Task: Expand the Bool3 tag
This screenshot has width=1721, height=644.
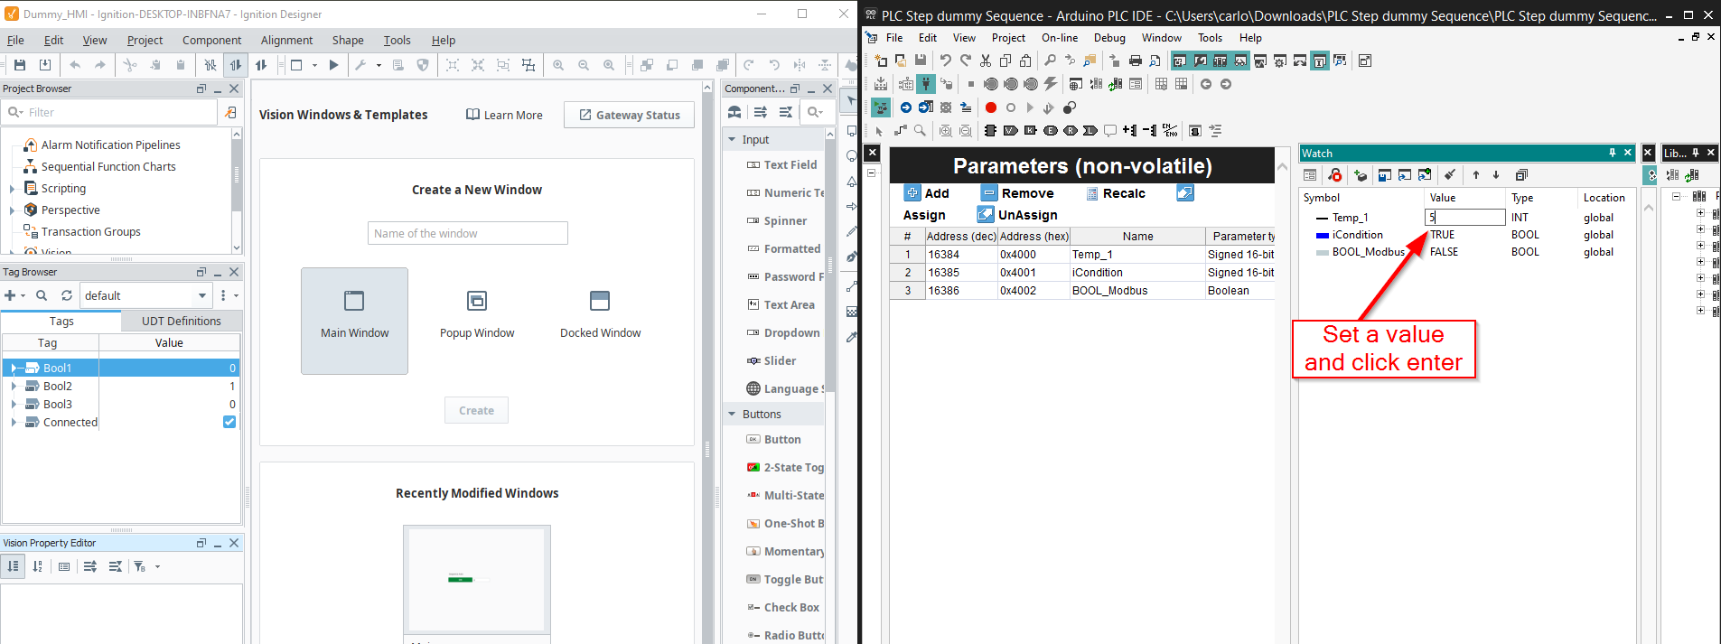Action: 14,404
